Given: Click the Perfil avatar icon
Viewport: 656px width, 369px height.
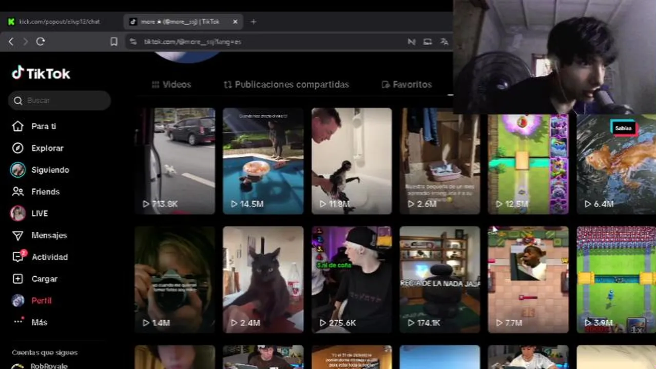Looking at the screenshot, I should (18, 300).
